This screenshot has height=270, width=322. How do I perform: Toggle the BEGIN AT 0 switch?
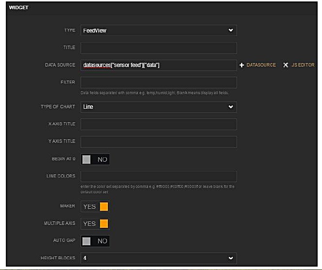(95, 159)
